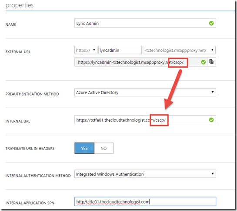Viewport: 237px width, 211px height.
Task: Click the read-only full external URL box
Action: point(141,62)
